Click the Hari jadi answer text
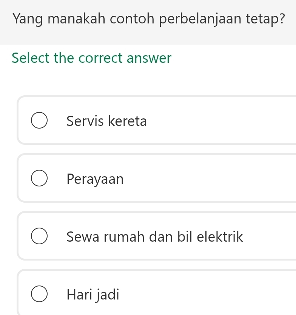296x315 pixels. pyautogui.click(x=93, y=295)
